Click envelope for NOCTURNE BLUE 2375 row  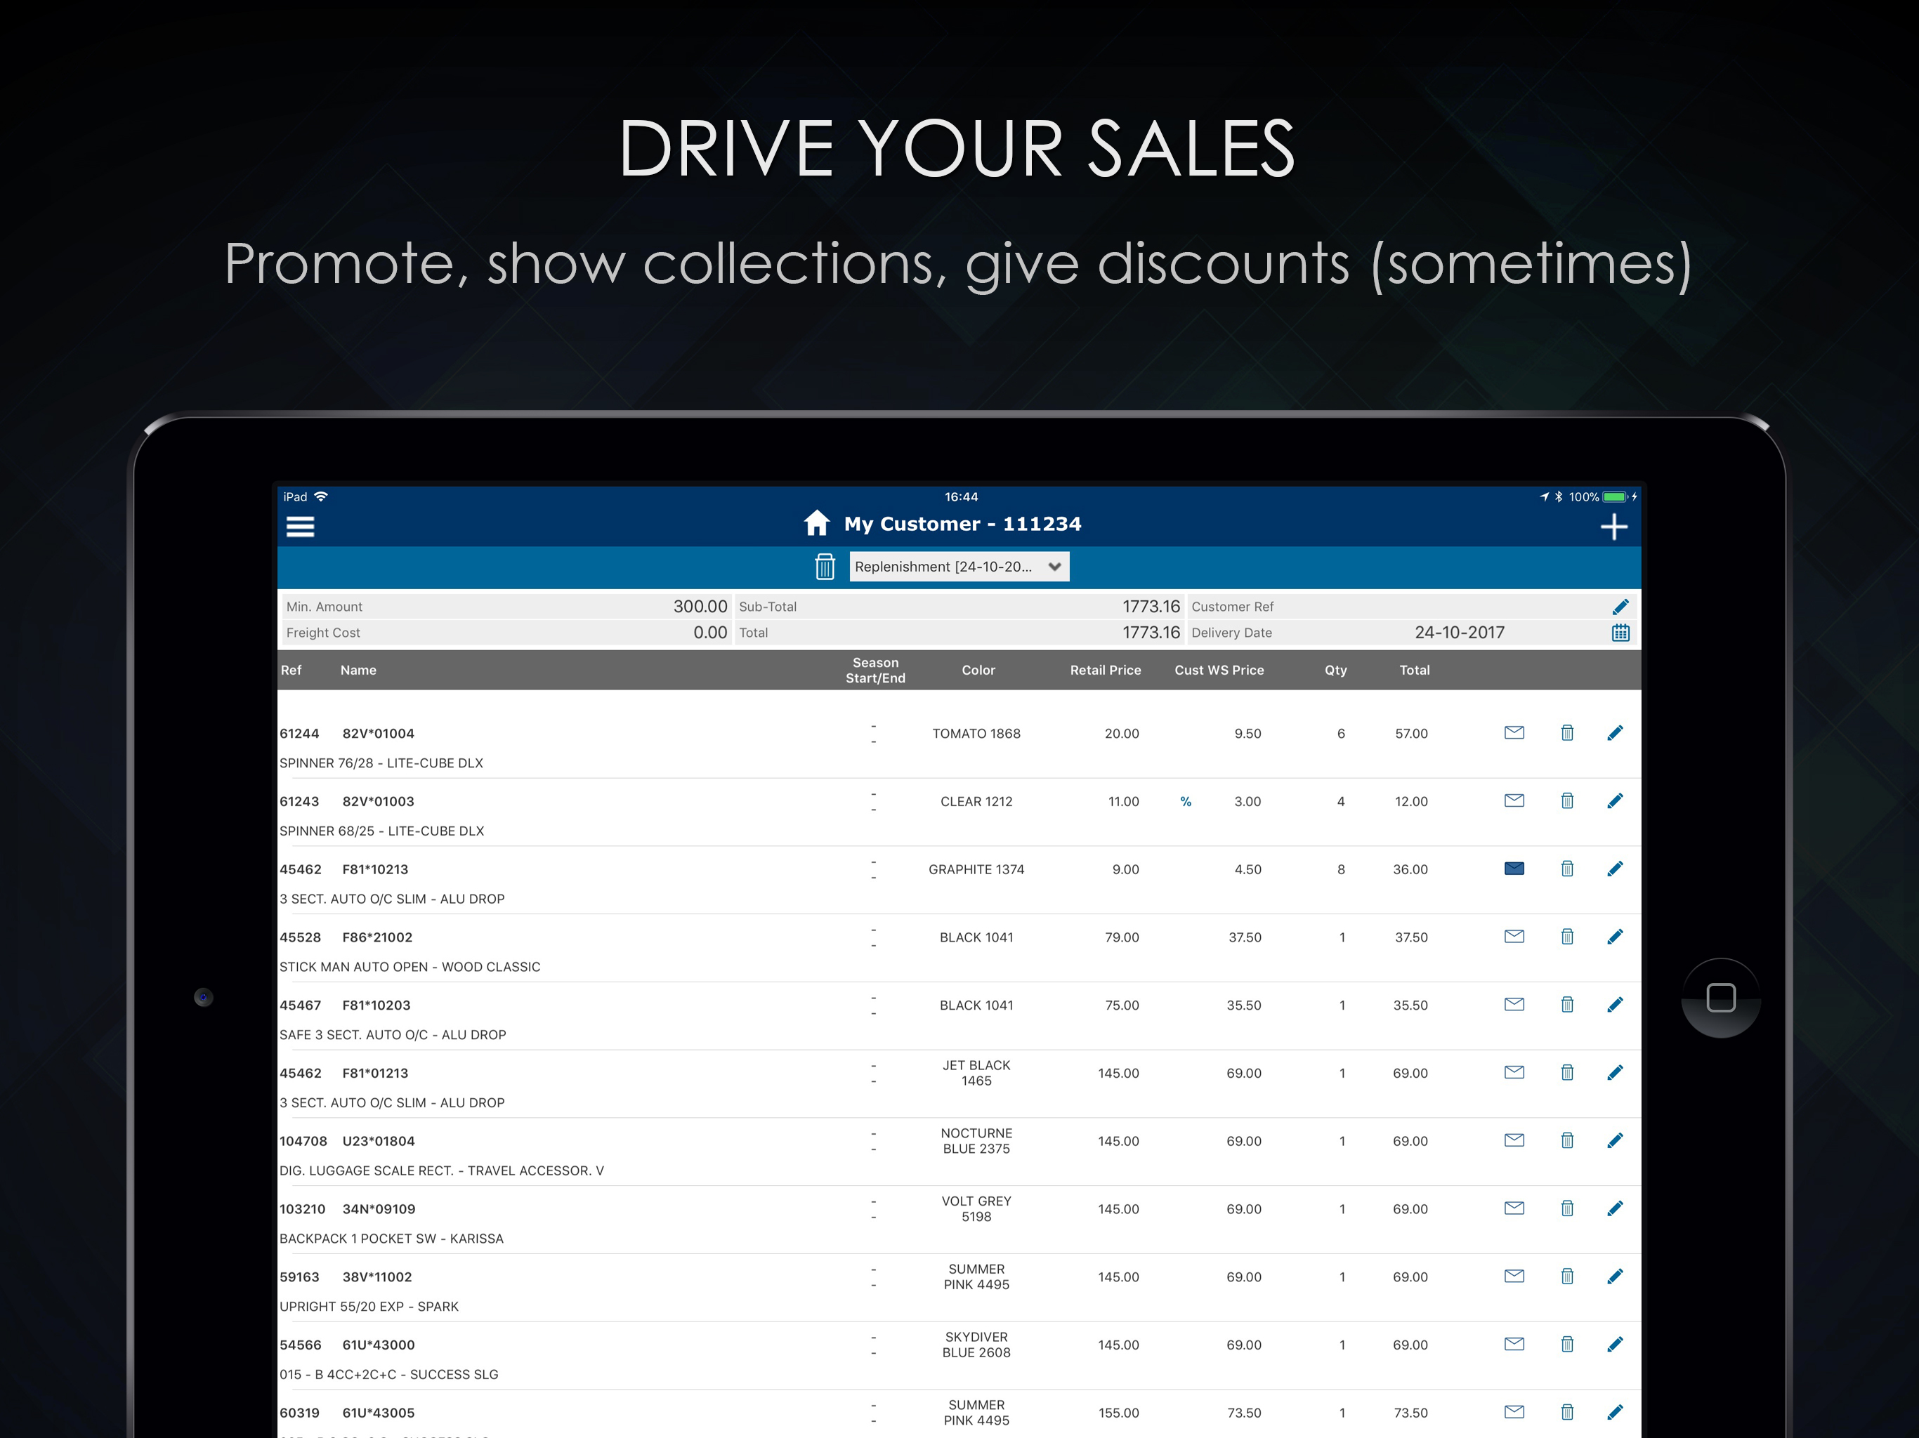tap(1514, 1140)
